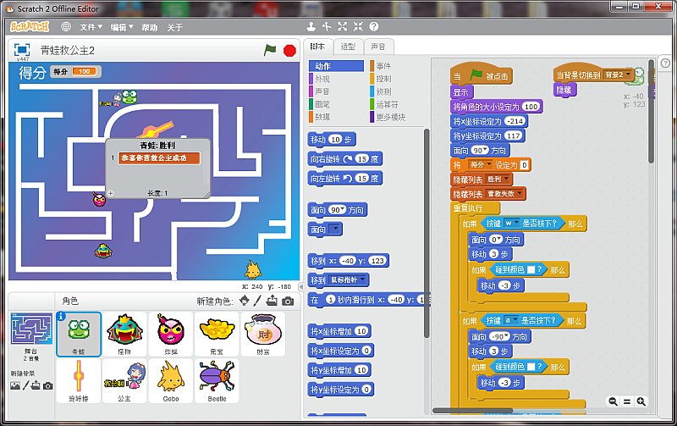Open the 文件 menu
This screenshot has height=426, width=677.
point(91,27)
